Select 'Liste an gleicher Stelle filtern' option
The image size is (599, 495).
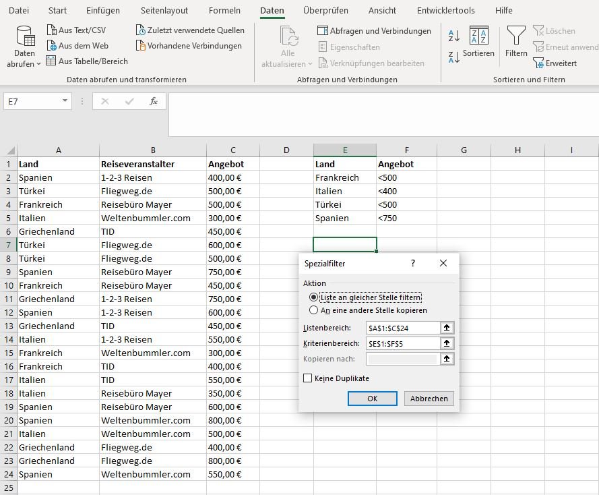click(x=313, y=297)
